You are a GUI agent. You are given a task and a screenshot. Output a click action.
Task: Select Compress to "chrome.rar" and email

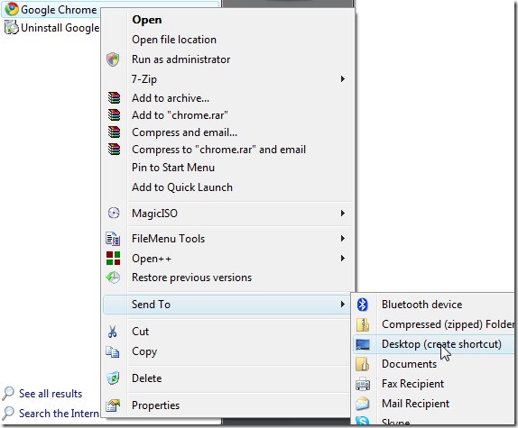tap(228, 150)
